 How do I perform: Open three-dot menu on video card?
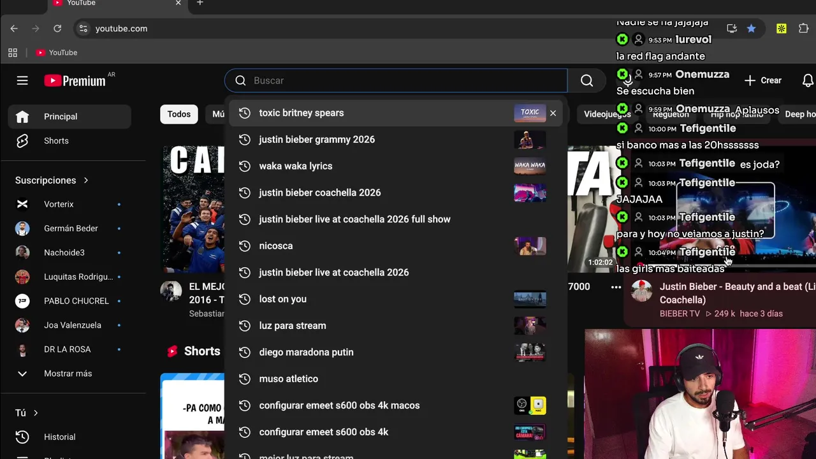[x=616, y=288]
